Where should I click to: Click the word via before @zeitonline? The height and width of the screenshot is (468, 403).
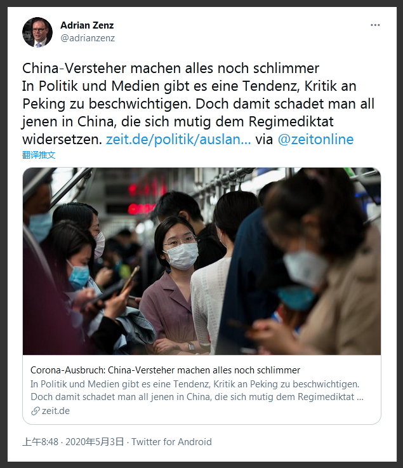(264, 140)
